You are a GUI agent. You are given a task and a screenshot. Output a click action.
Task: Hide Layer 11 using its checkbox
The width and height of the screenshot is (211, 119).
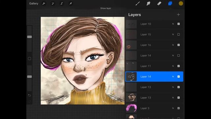pyautogui.click(x=179, y=66)
